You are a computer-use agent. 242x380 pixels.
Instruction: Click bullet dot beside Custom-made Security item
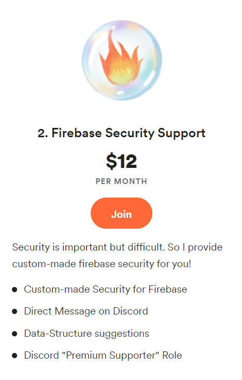pos(15,290)
